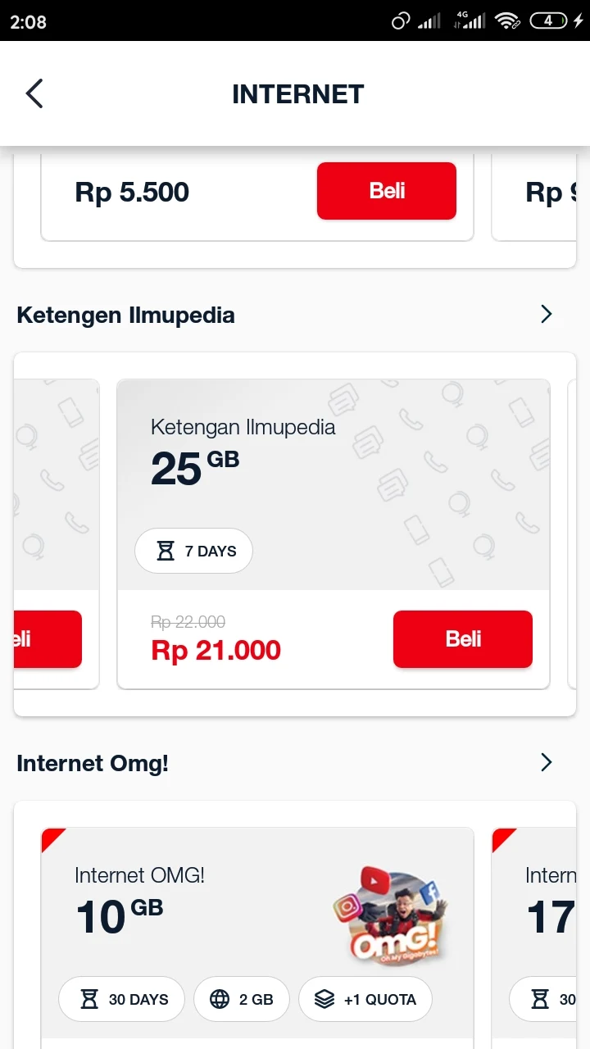Open the OMG! promotional image
The image size is (590, 1049).
coord(391,915)
